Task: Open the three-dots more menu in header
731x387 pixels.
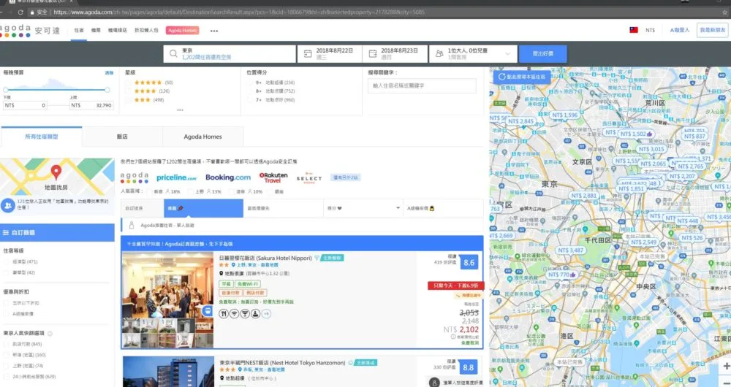Action: (x=214, y=31)
